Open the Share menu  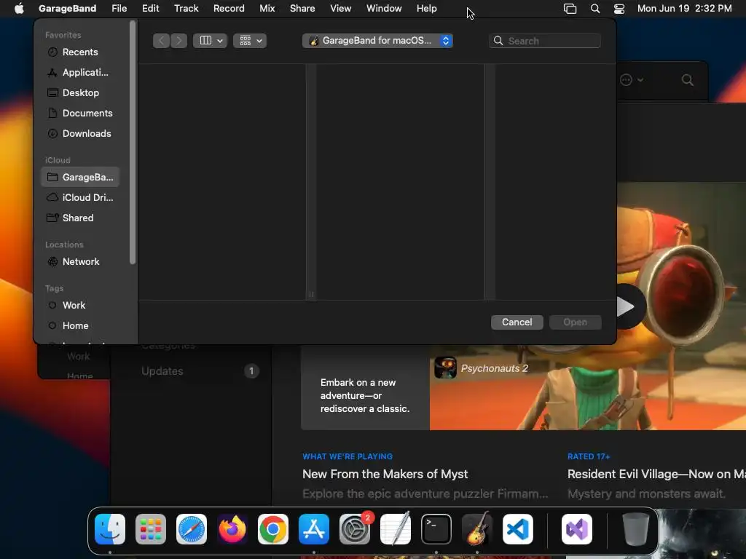tap(302, 9)
